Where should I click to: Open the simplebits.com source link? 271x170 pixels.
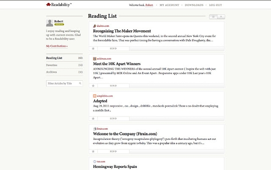[x=105, y=96]
